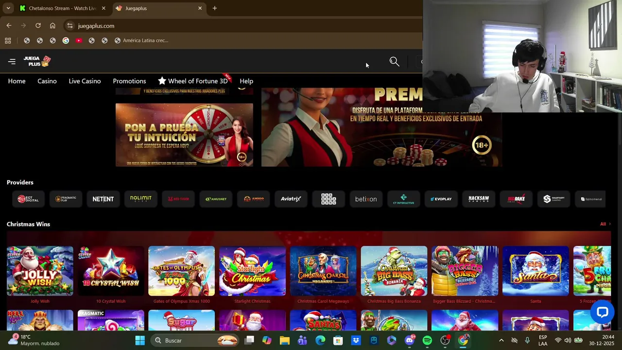Viewport: 622px width, 350px height.
Task: Open a new browser tab
Action: (215, 8)
